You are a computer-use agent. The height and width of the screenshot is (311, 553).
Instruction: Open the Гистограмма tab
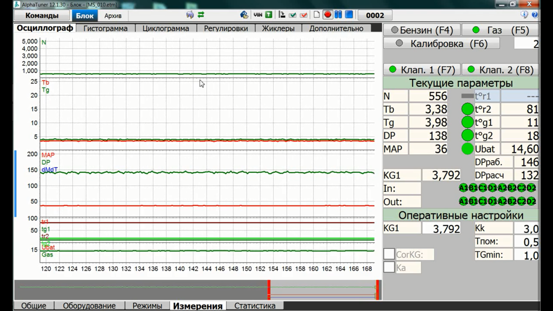point(105,29)
